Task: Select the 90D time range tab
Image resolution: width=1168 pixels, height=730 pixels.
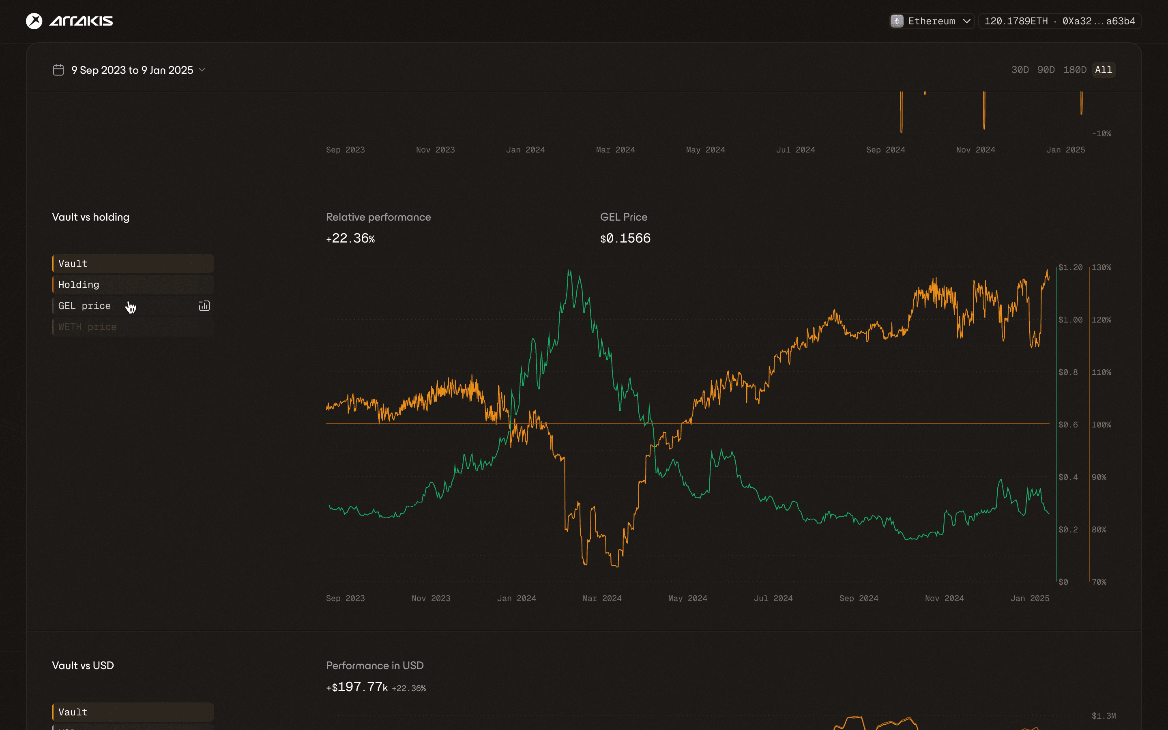Action: (1046, 70)
